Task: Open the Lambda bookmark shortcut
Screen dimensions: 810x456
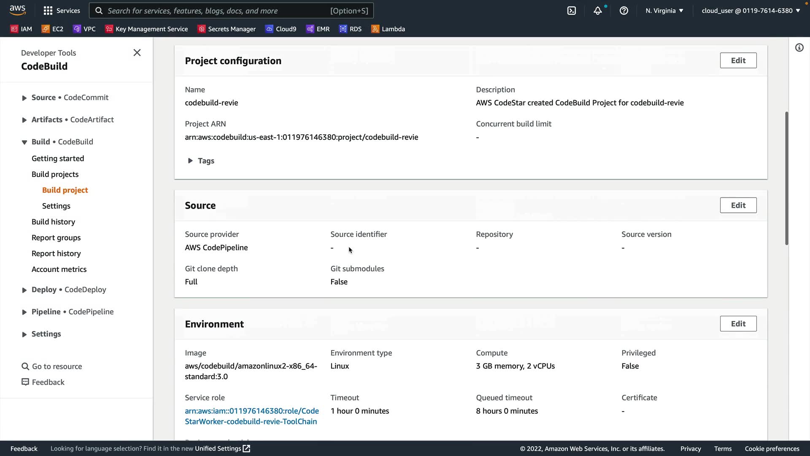Action: pyautogui.click(x=388, y=29)
